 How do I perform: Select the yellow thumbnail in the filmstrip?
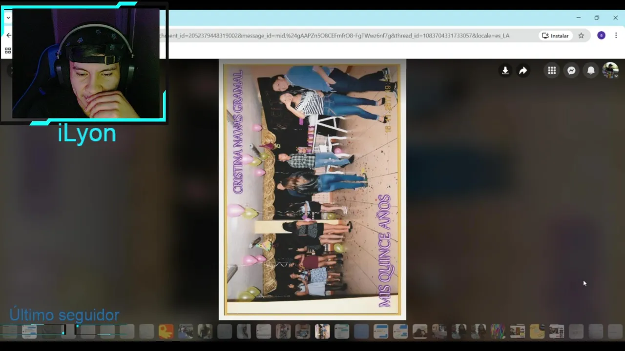pos(537,332)
